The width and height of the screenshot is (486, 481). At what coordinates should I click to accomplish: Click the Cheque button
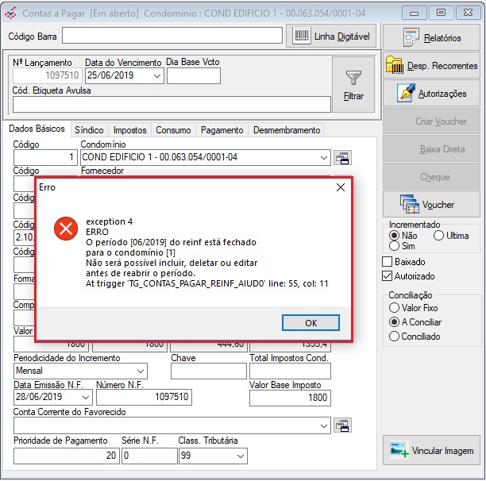coord(431,177)
